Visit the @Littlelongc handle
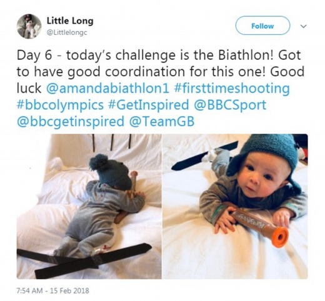325x301 pixels. pyautogui.click(x=67, y=33)
